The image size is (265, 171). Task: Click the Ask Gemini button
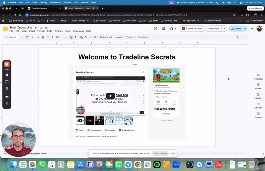(255, 8)
